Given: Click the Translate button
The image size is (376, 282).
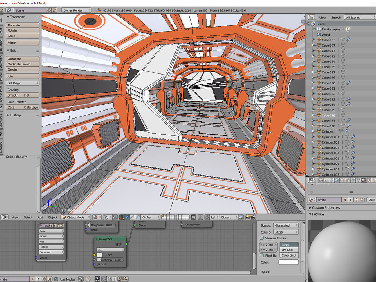Looking at the screenshot, I should tap(22, 25).
